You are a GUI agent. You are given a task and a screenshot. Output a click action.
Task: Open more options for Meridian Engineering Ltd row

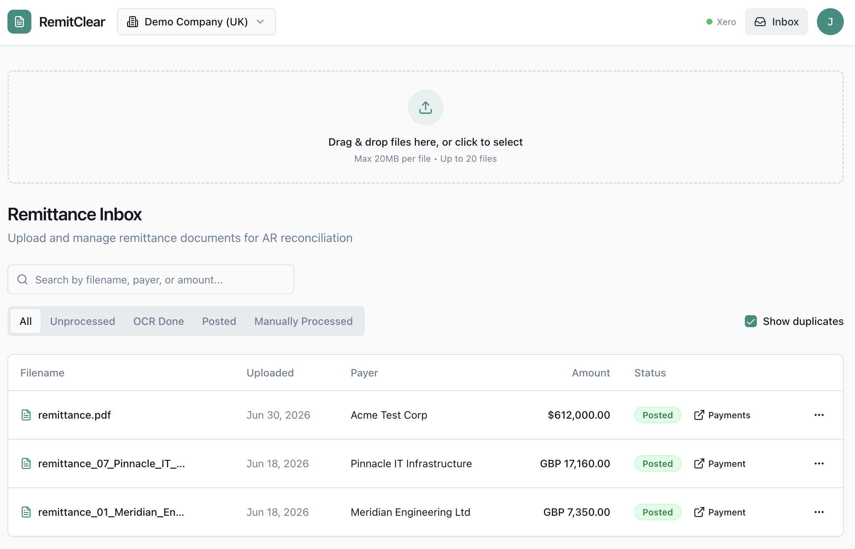[819, 512]
